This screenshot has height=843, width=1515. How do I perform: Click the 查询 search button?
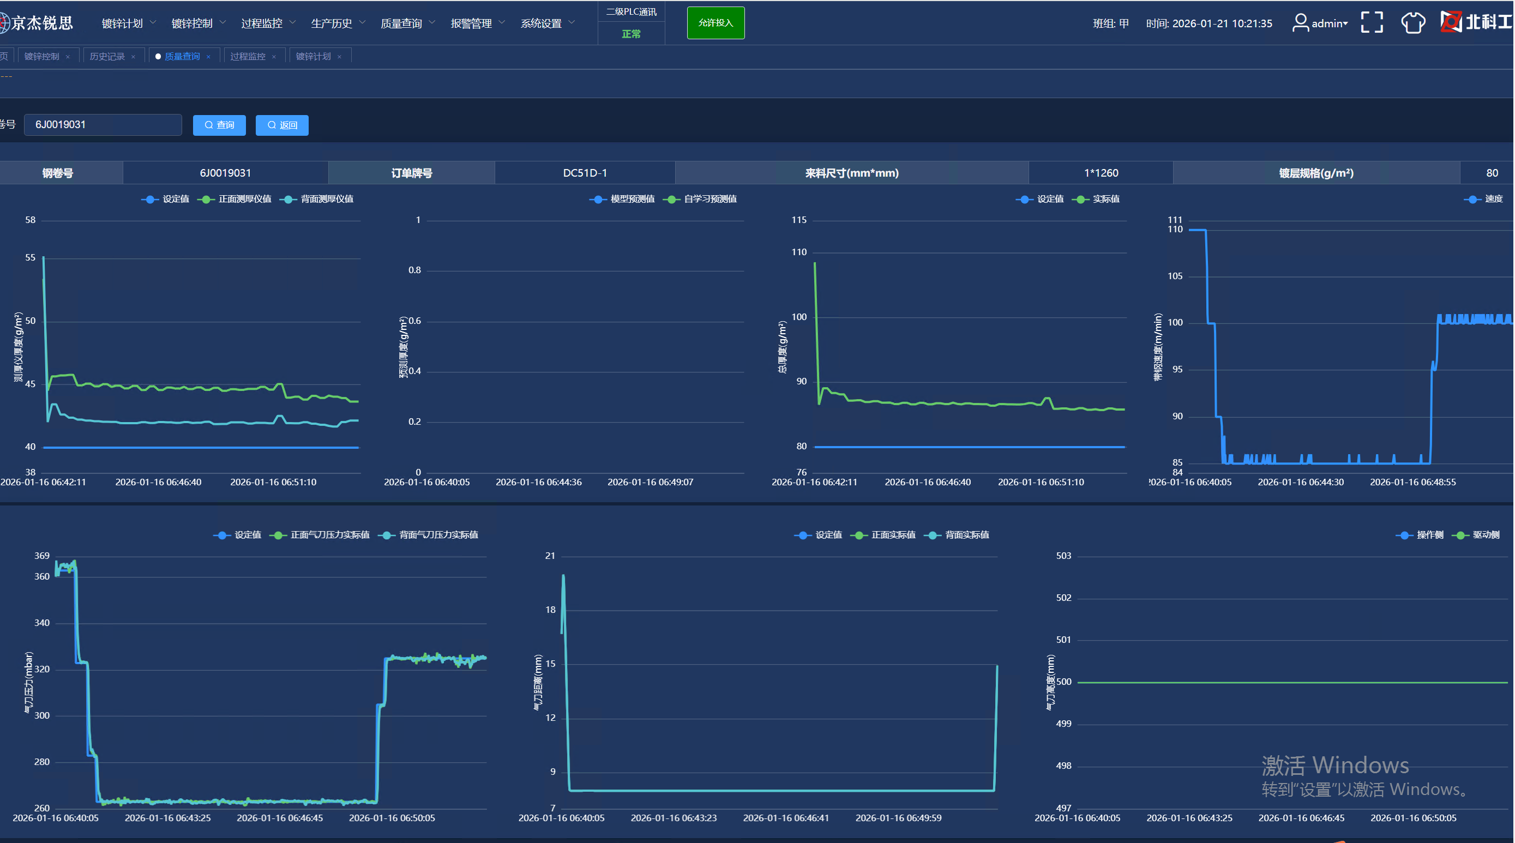(219, 125)
